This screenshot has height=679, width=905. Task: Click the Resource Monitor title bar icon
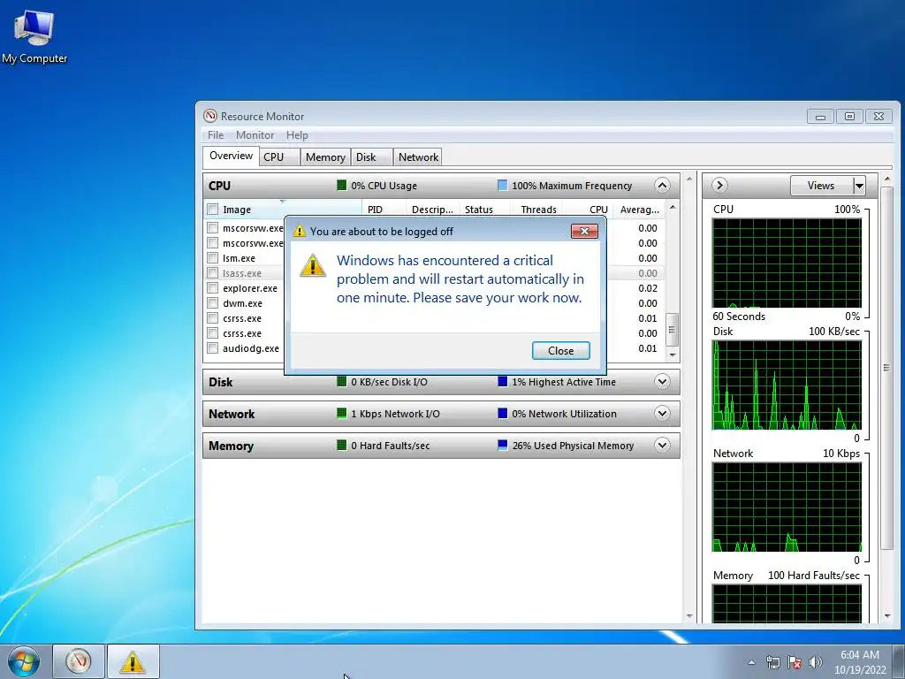[210, 116]
